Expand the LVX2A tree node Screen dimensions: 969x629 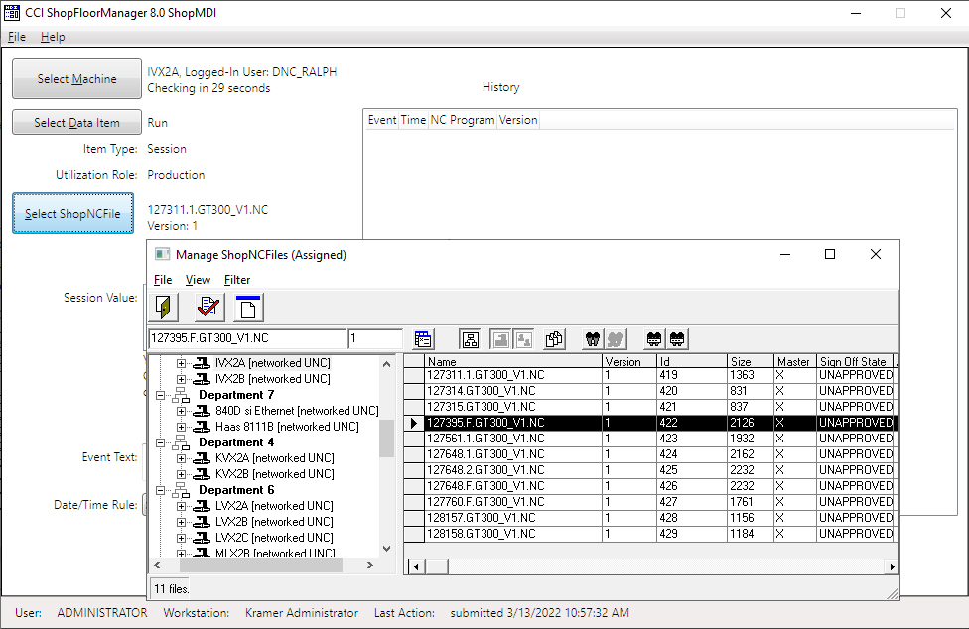point(181,506)
